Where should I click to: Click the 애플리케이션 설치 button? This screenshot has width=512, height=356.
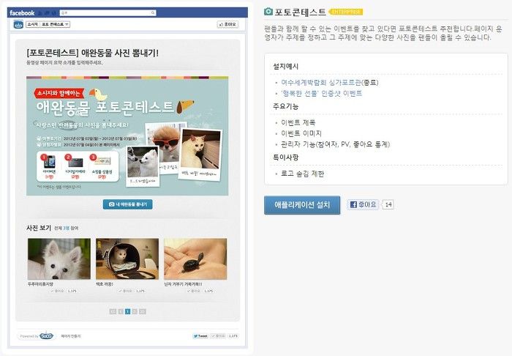302,205
